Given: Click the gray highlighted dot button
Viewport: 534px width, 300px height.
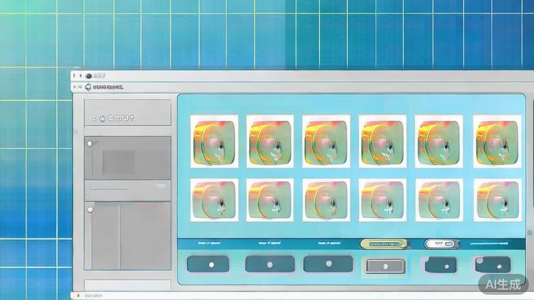Looking at the screenshot, I should pos(385,266).
